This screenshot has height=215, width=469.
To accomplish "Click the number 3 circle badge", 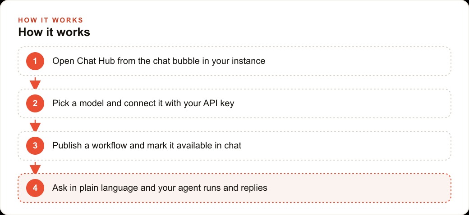I will tap(35, 146).
